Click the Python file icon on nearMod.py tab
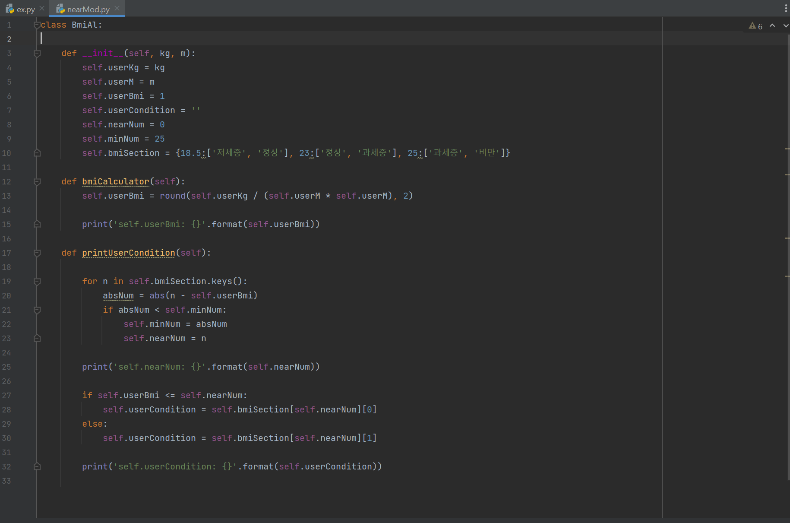The height and width of the screenshot is (523, 790). coord(60,9)
